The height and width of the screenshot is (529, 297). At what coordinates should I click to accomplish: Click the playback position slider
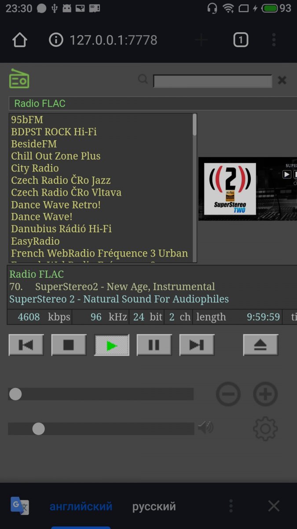(x=101, y=394)
